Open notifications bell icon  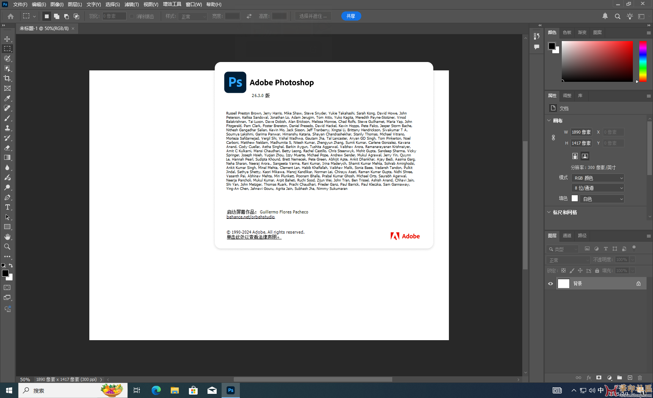point(605,16)
